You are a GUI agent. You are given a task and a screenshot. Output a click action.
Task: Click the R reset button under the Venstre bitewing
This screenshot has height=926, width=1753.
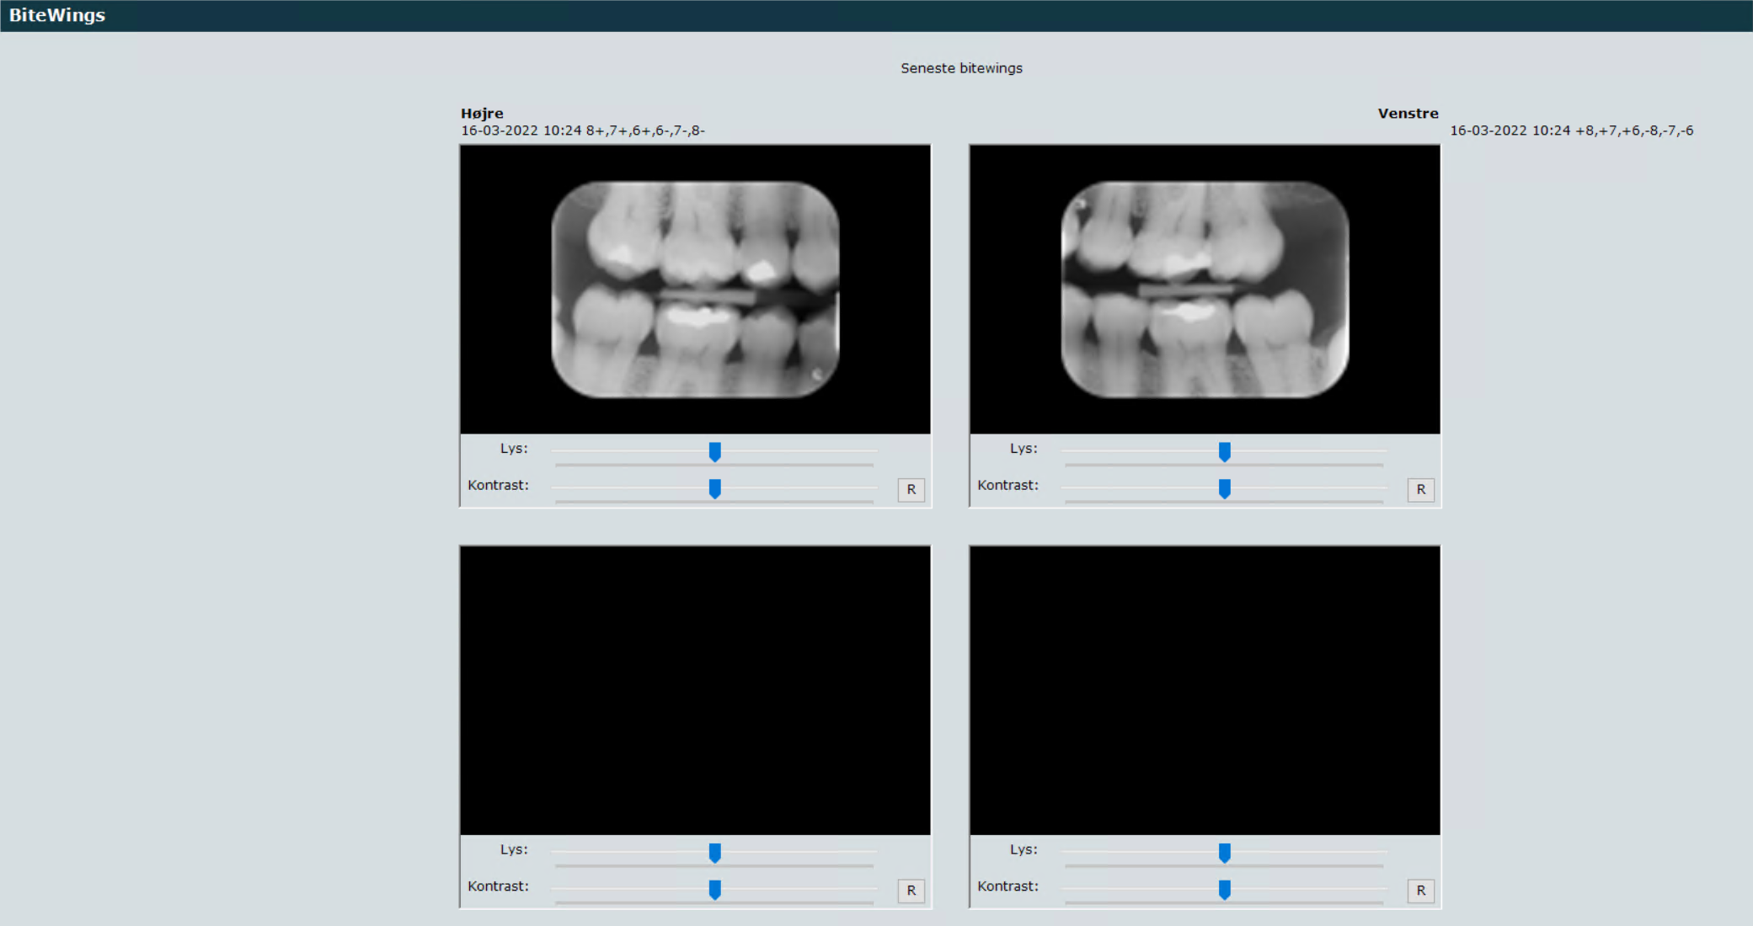click(x=1420, y=490)
